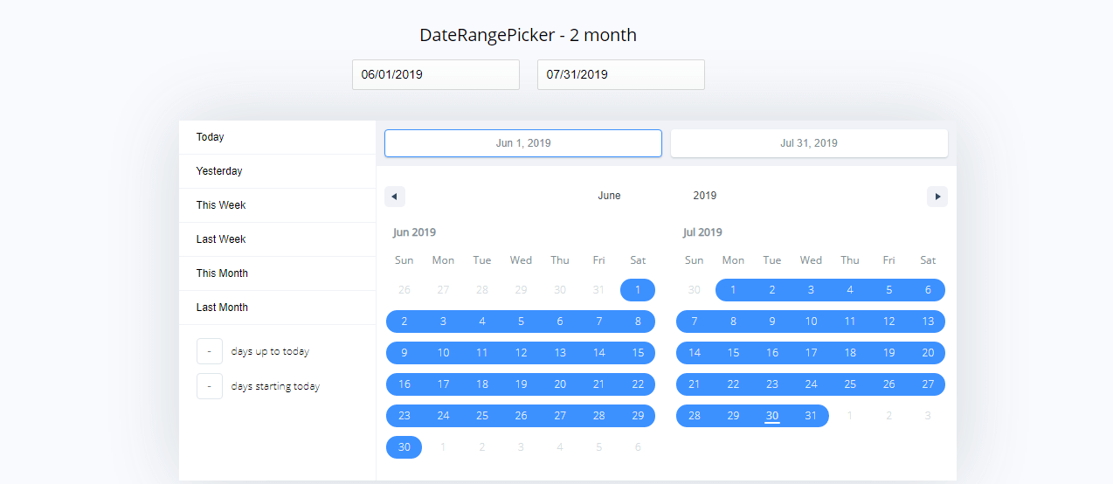This screenshot has width=1113, height=484.
Task: Select the Today preset
Action: pos(277,137)
